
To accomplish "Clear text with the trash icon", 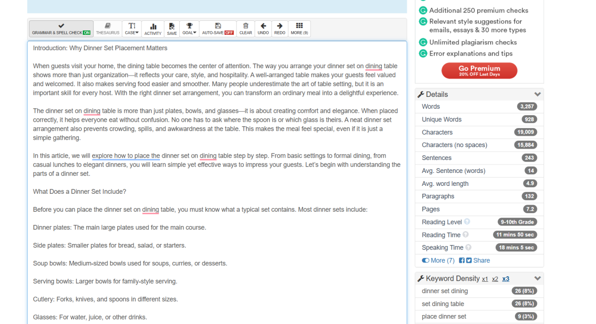I will (246, 29).
